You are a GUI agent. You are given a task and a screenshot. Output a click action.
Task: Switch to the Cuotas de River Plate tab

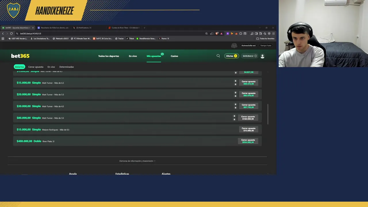point(124,28)
